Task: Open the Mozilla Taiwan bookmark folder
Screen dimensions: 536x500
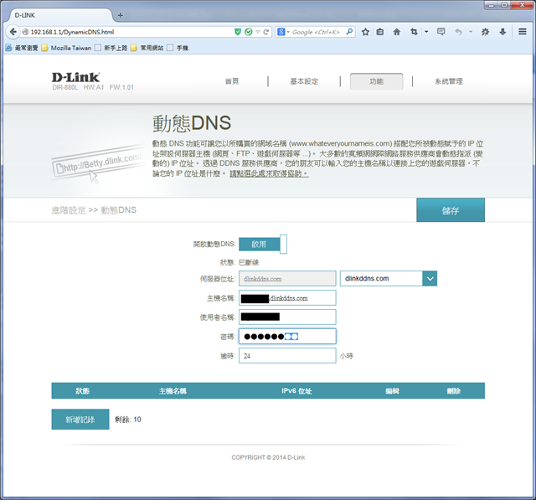Action: 67,48
